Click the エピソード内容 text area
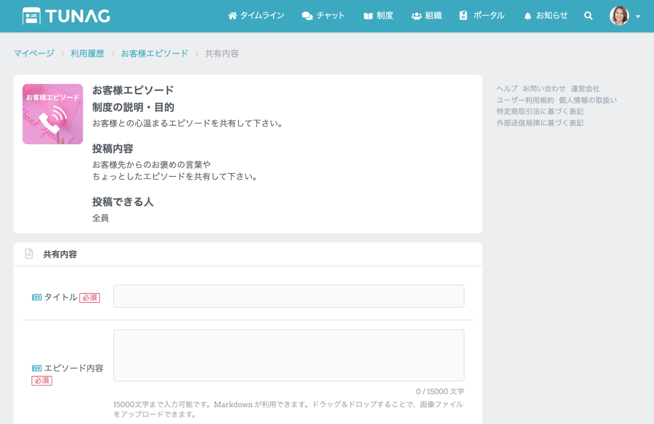The height and width of the screenshot is (424, 654). click(x=288, y=355)
